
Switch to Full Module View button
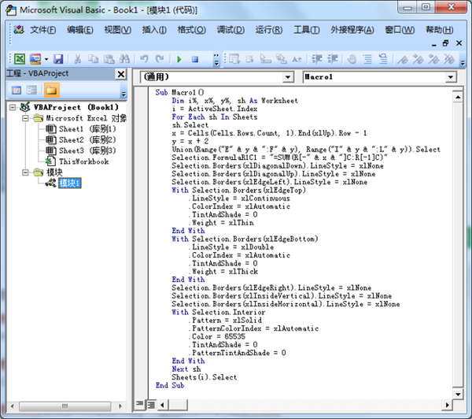pos(151,405)
